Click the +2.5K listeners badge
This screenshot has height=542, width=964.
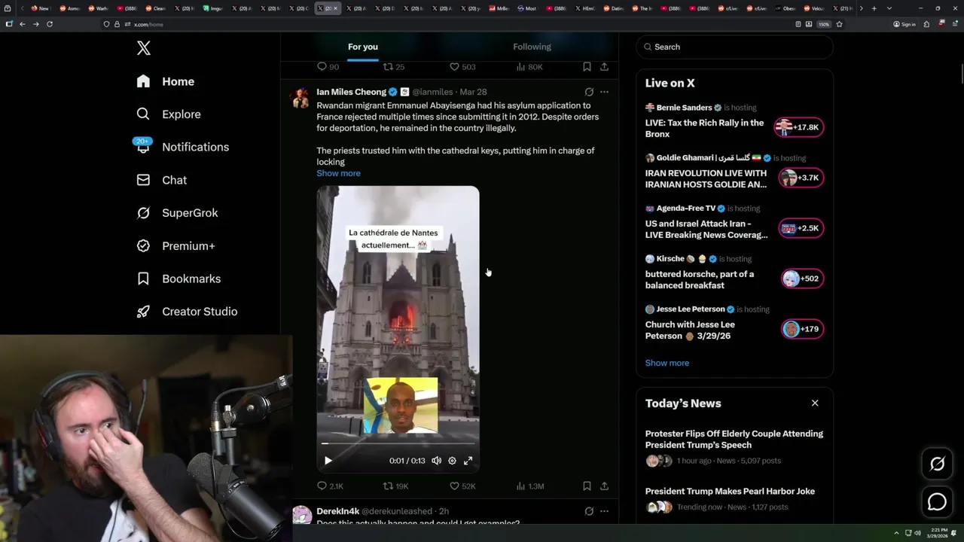click(x=801, y=228)
